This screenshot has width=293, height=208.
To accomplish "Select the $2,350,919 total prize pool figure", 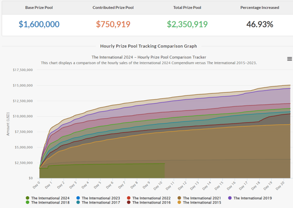I will click(187, 24).
